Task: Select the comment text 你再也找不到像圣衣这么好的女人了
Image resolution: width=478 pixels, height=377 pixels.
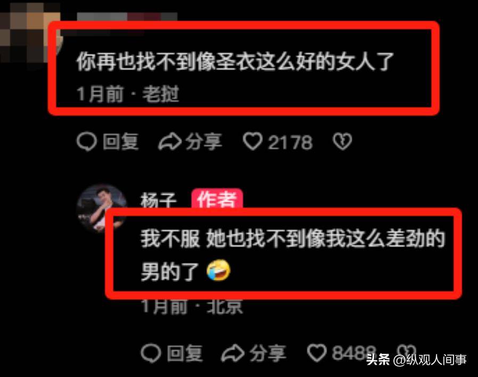Action: [x=235, y=62]
